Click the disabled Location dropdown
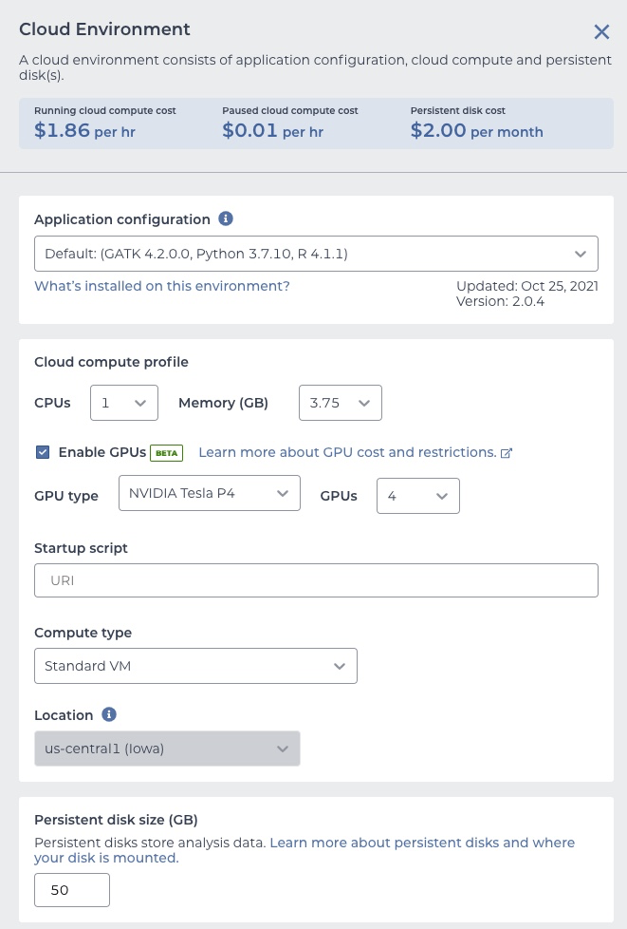 167,749
